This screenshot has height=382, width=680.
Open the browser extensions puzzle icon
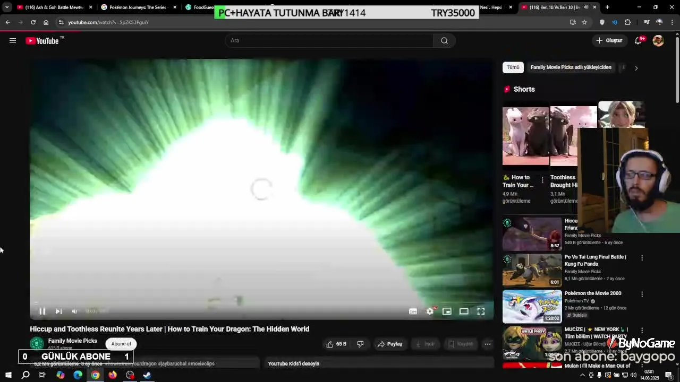627,22
